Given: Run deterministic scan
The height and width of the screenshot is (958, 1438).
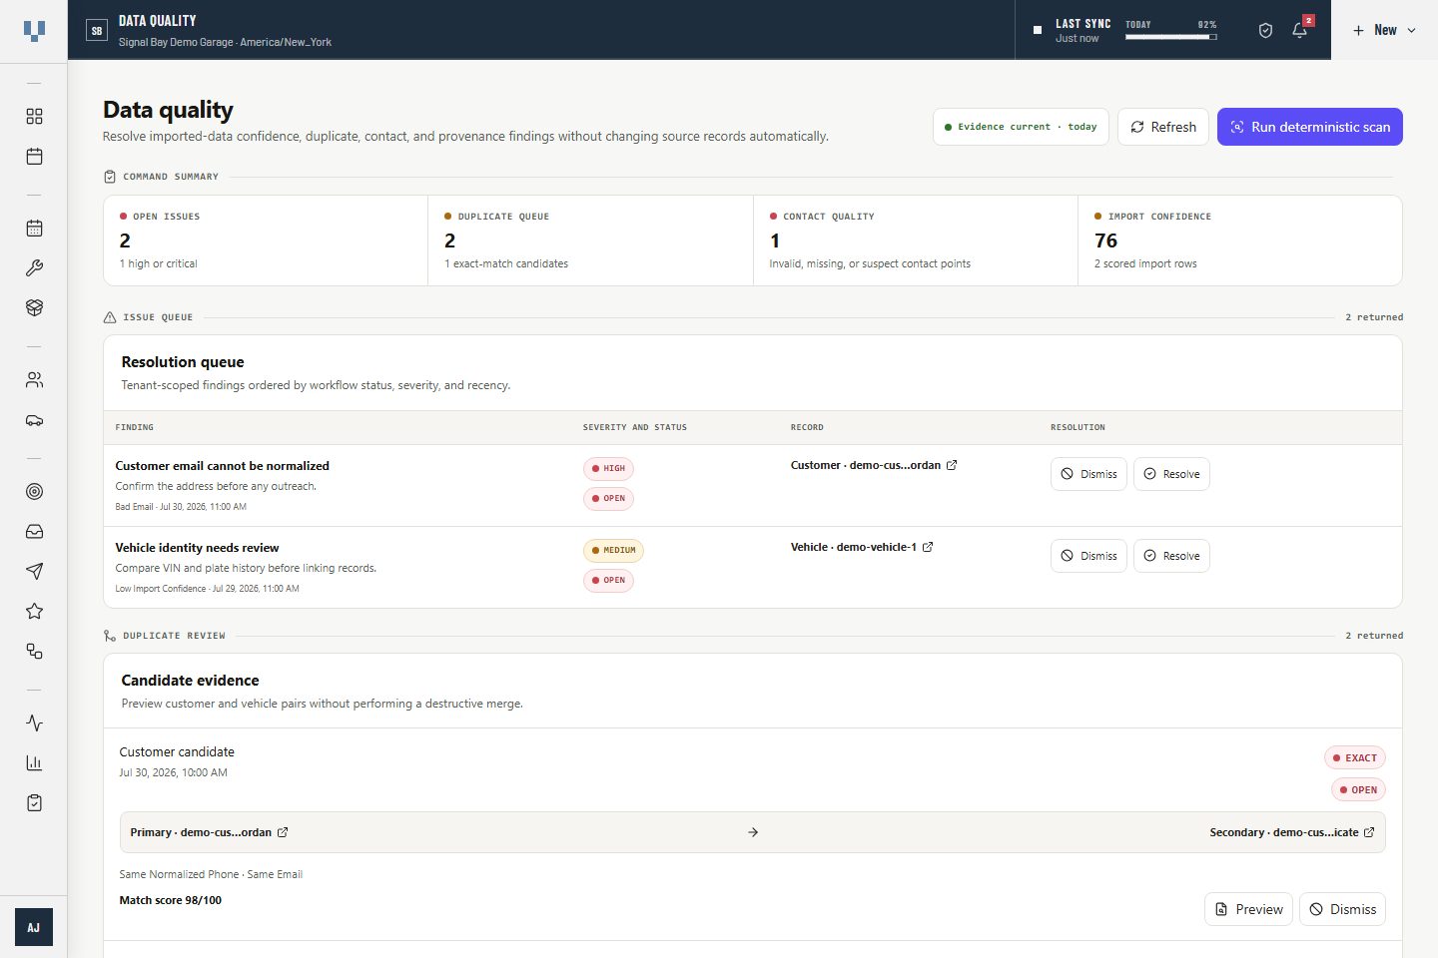Looking at the screenshot, I should 1310,127.
